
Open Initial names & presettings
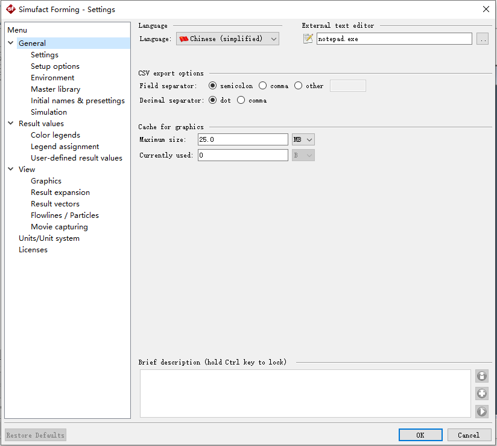78,101
